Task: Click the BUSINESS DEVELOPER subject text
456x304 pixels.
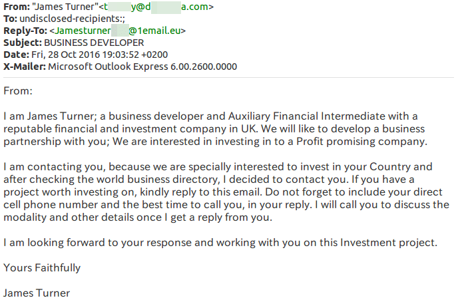Action: click(x=94, y=43)
